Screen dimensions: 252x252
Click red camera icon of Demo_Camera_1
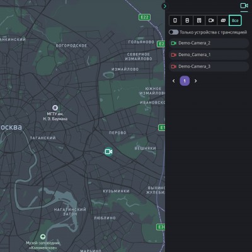pos(174,55)
